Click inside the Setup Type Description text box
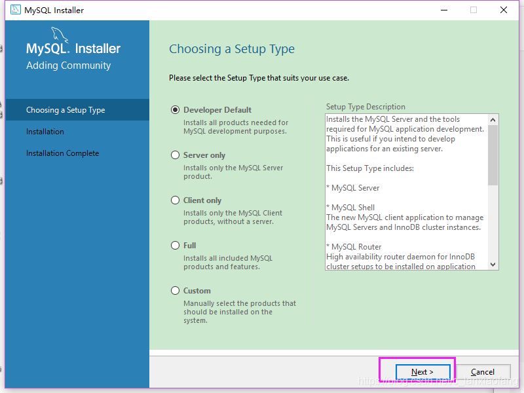 coord(406,190)
